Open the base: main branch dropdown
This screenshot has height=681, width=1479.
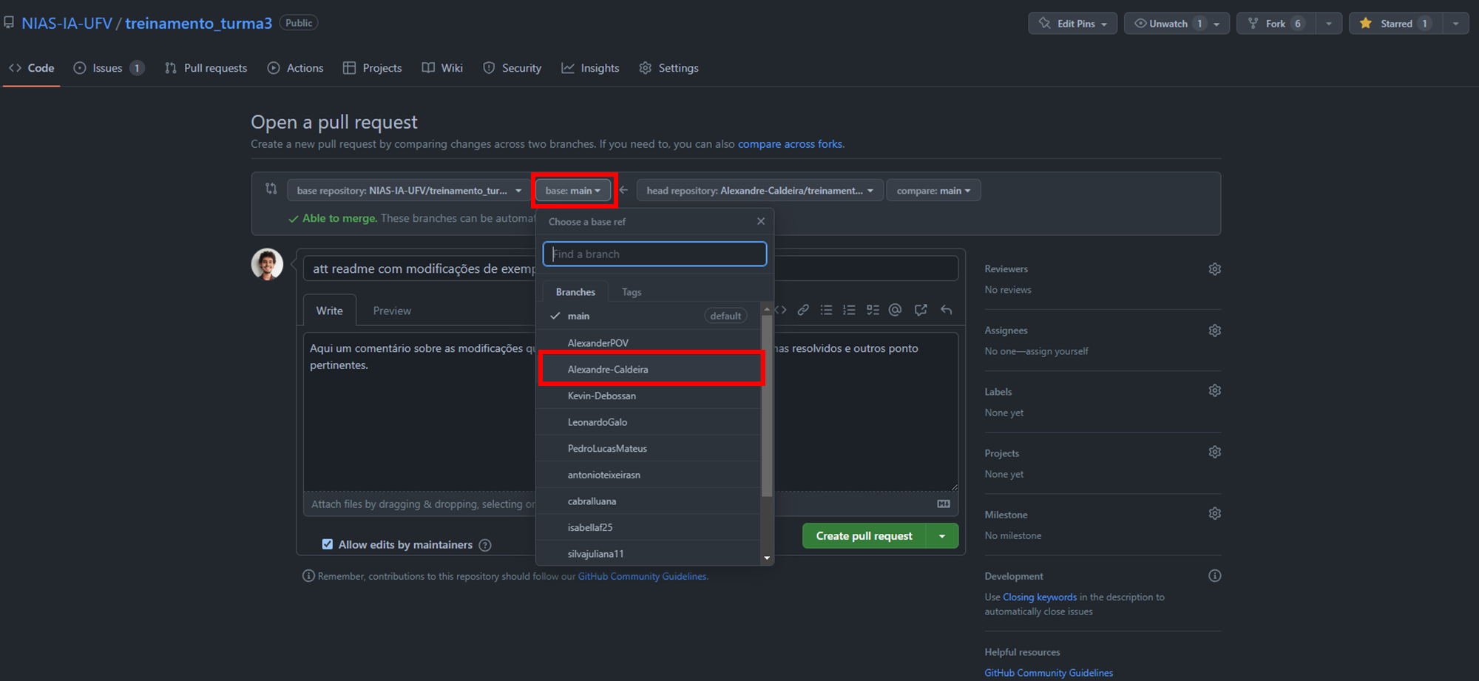[573, 191]
